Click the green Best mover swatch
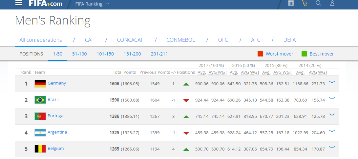Viewport: 358px width, 159px height. (304, 54)
